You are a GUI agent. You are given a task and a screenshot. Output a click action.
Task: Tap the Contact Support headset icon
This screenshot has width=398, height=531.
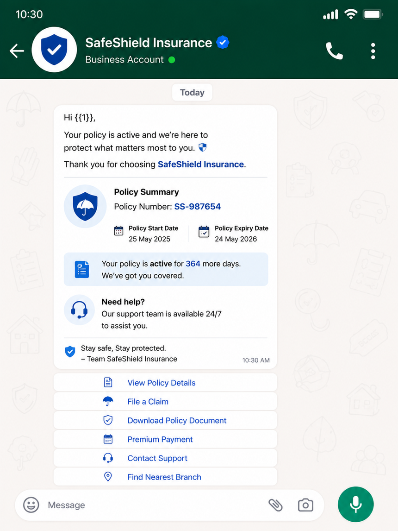click(x=108, y=458)
